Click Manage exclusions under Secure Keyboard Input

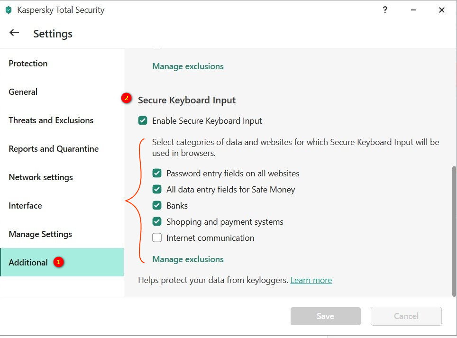(188, 259)
